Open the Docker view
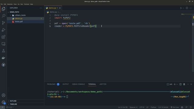The height and width of the screenshot is (109, 194). click(x=3, y=58)
